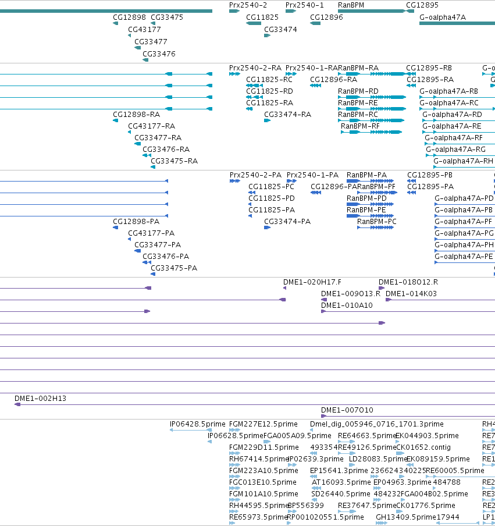The width and height of the screenshot is (495, 526).
Task: Click gene CG43177 label
Action: click(144, 30)
